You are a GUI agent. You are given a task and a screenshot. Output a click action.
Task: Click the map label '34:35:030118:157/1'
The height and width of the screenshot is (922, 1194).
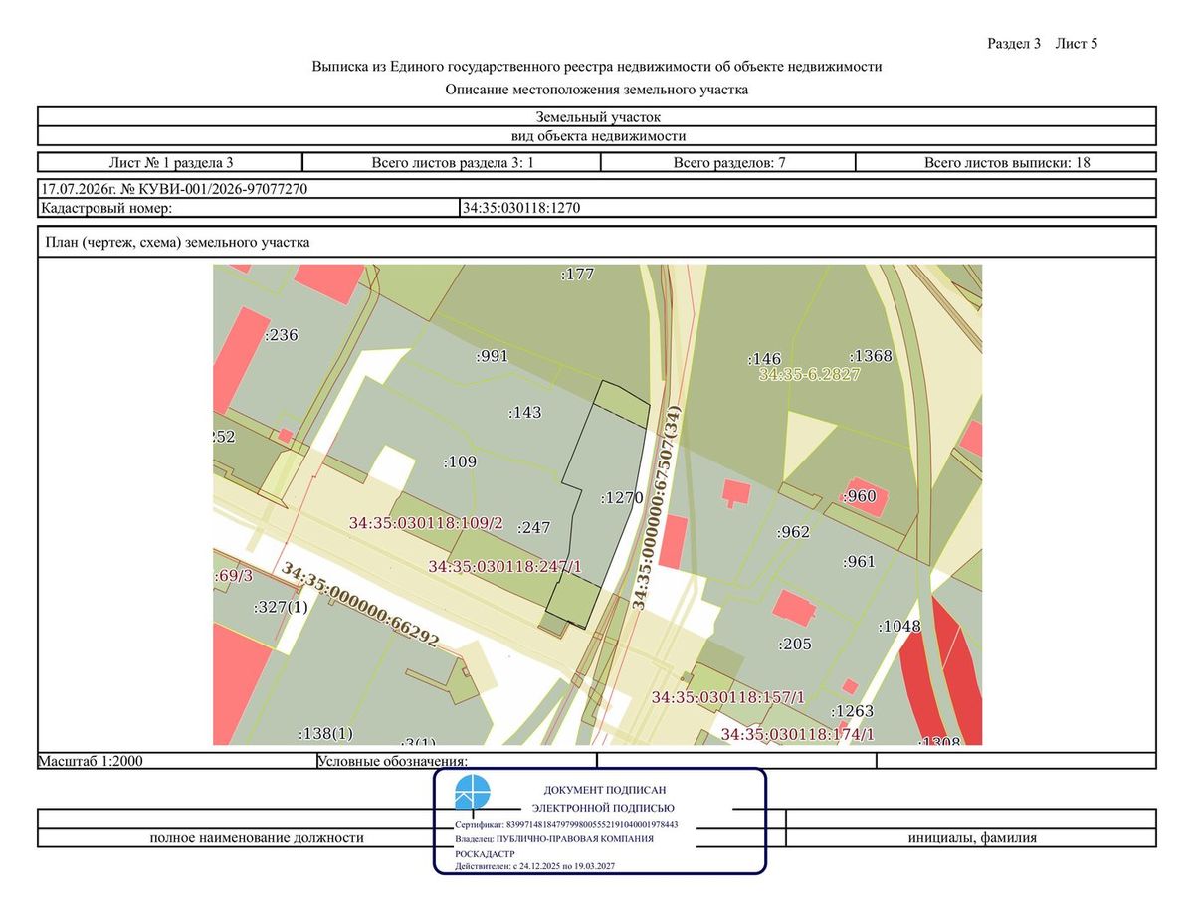pos(728,697)
